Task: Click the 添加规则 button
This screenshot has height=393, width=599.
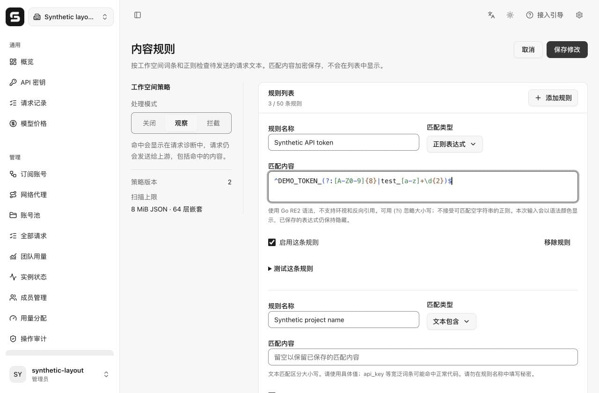Action: [553, 98]
